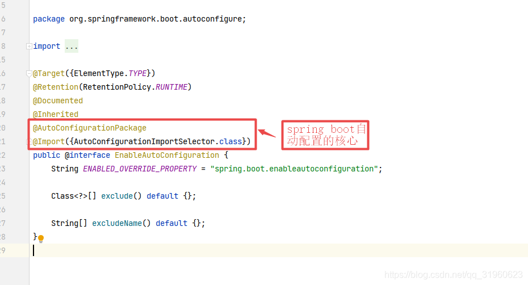Click the EnableAutoConfiguration interface name
Viewport: 528px width, 285px height.
click(167, 156)
